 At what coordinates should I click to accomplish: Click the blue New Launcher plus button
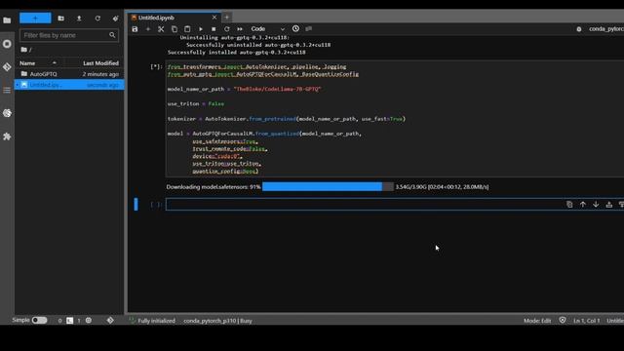click(35, 19)
